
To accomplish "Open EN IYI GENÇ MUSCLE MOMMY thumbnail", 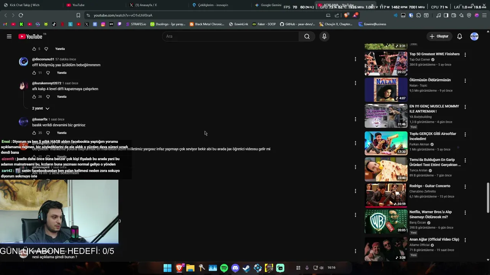I will click(x=386, y=116).
